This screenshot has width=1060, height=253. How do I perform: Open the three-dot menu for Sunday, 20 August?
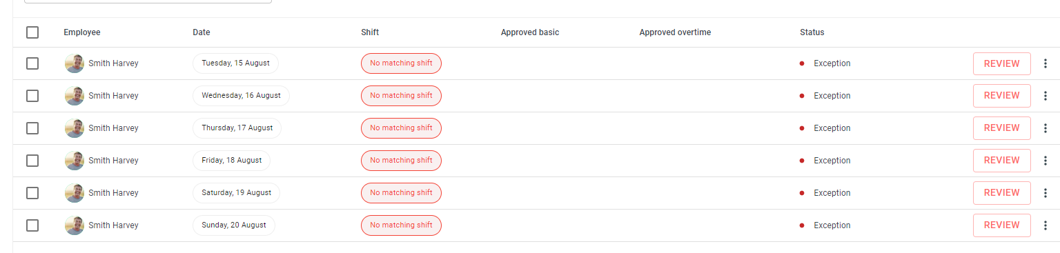pyautogui.click(x=1045, y=225)
